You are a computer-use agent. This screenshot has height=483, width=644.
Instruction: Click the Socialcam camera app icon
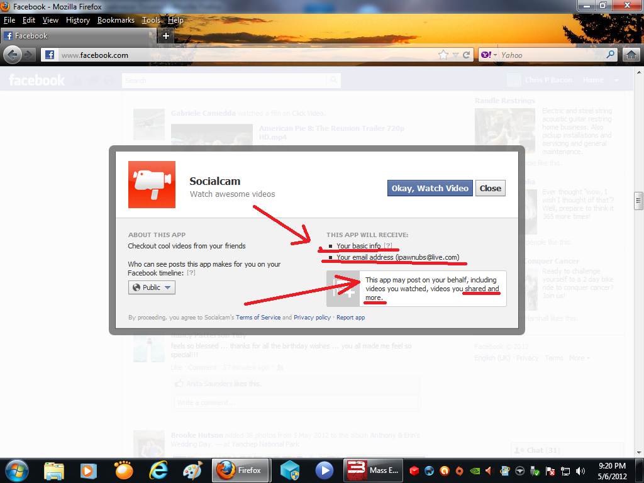152,184
